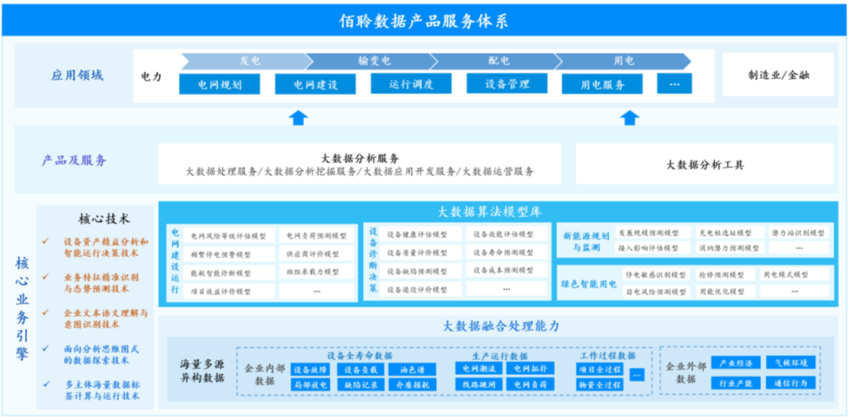This screenshot has height=420, width=853.
Task: Click the 设备故障 data tag
Action: click(x=310, y=370)
